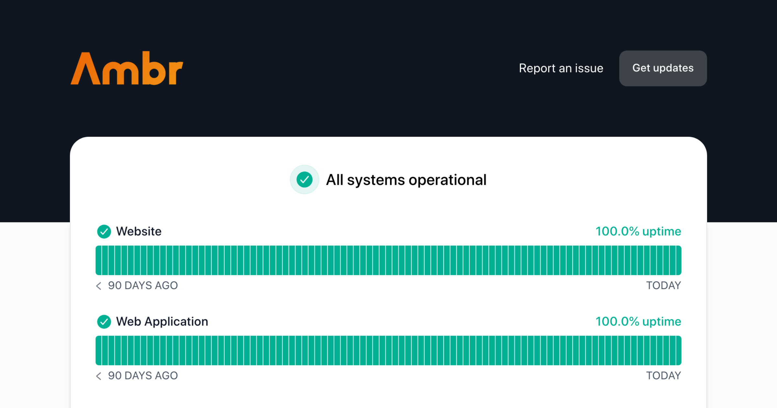The image size is (777, 408).
Task: Select the Website component name
Action: (x=139, y=232)
